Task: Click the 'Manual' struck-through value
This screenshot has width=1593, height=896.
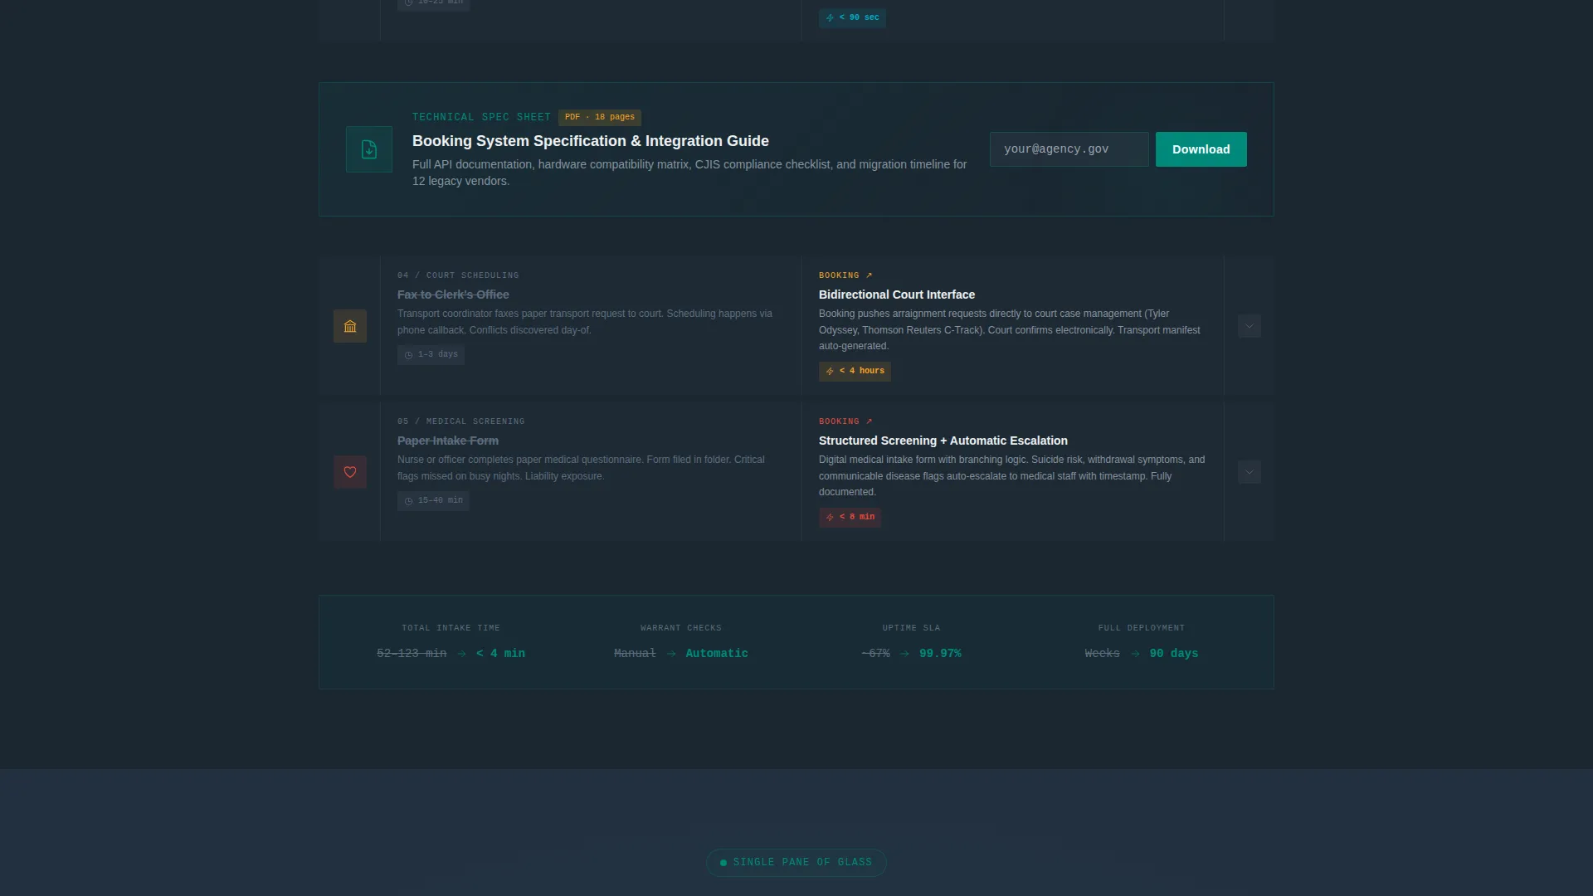Action: [635, 654]
